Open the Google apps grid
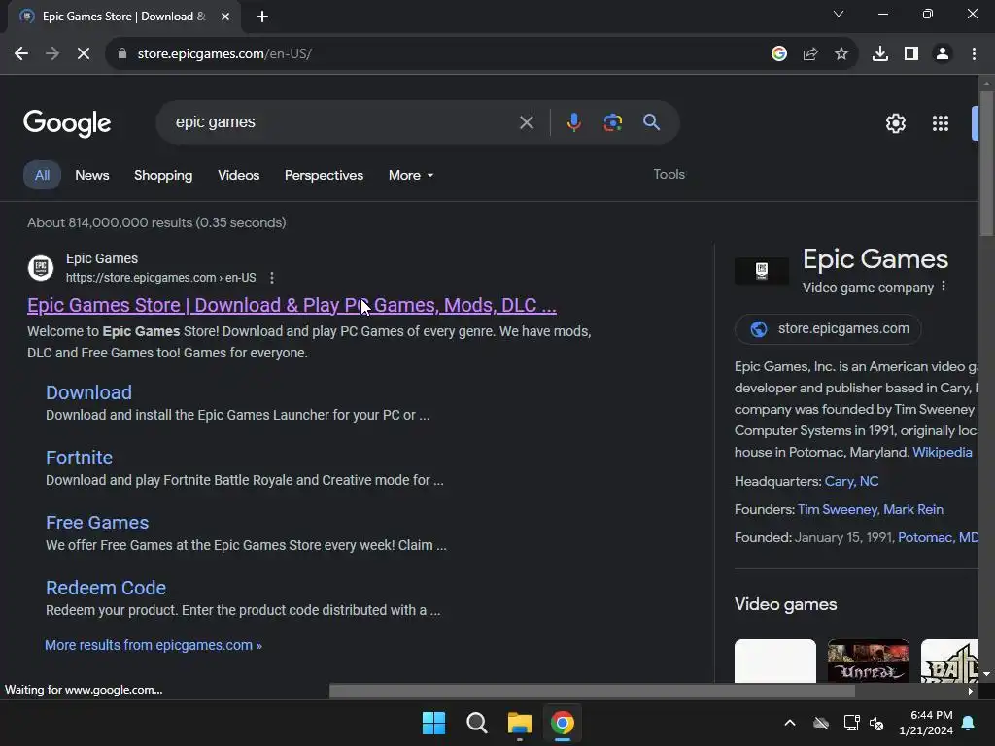Image resolution: width=995 pixels, height=746 pixels. 941,123
